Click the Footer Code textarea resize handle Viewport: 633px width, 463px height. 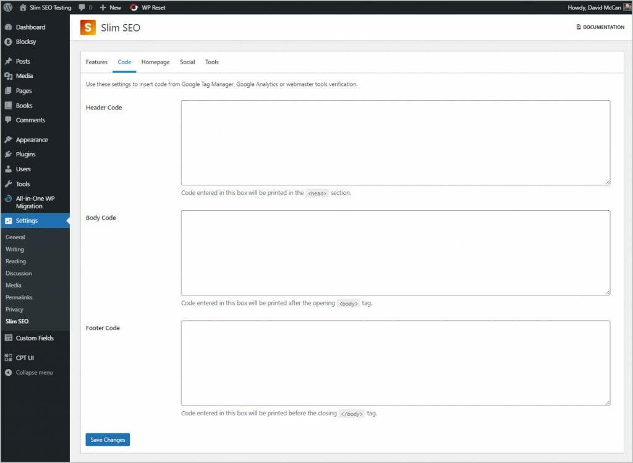coord(608,403)
